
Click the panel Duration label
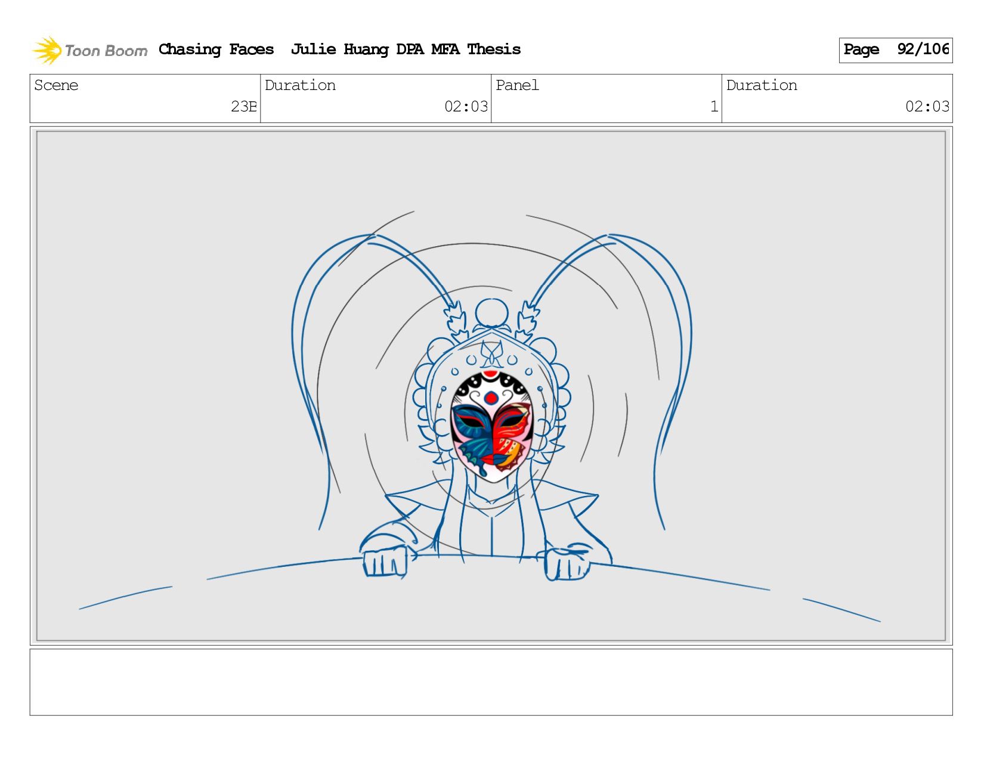[x=762, y=85]
